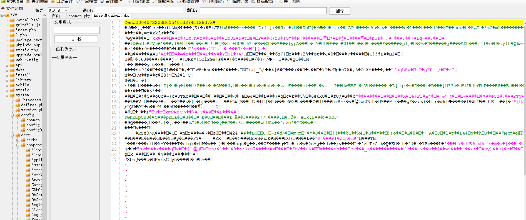This screenshot has height=220, width=526.
Task: Click the 代码调试 toolbar icon
Action: tap(130, 1)
